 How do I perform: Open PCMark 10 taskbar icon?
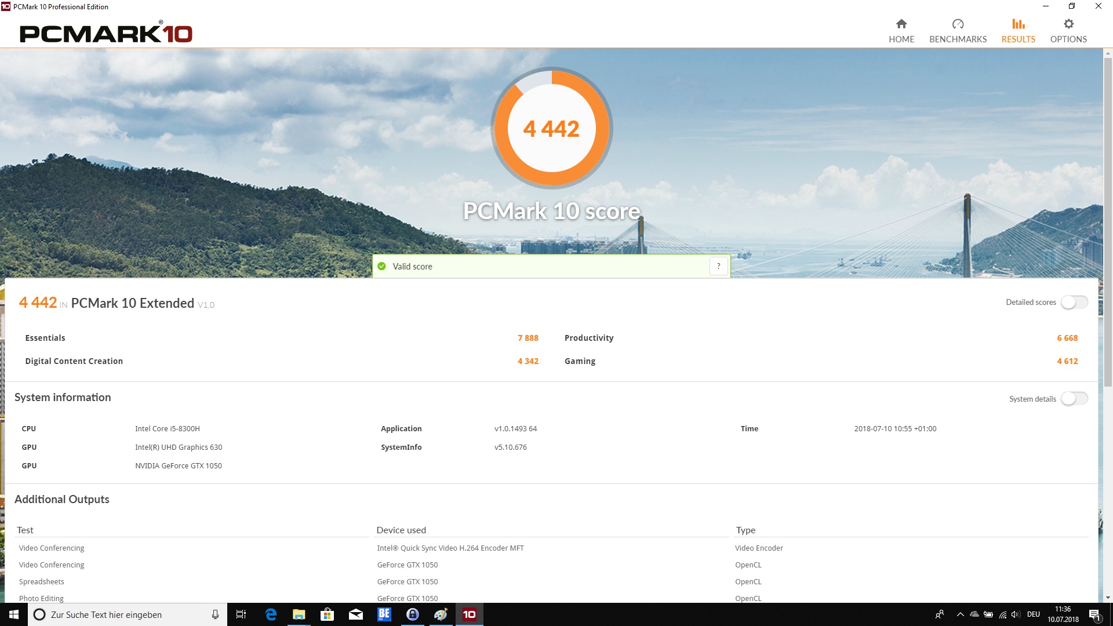click(469, 614)
